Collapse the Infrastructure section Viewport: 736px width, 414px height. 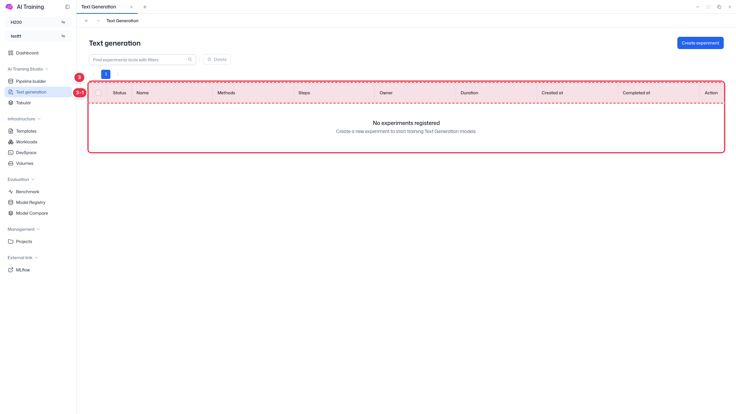[x=24, y=119]
